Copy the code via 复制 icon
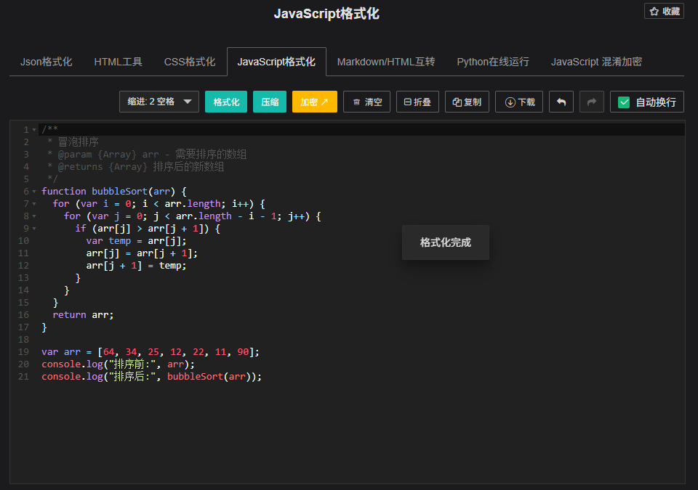 (x=467, y=102)
